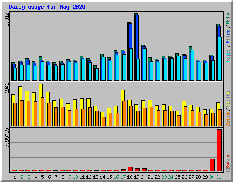Click the red KBytes legend label
The image size is (233, 182).
228,163
